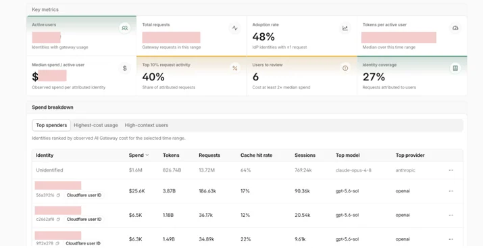Click the $6.5K spend value
This screenshot has width=483, height=248.
(135, 215)
